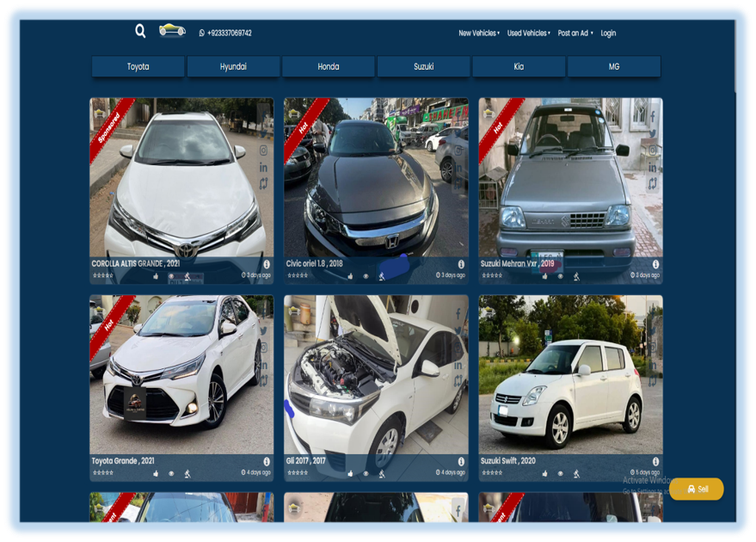Rate Suzuki Swift with the stars

click(x=492, y=472)
